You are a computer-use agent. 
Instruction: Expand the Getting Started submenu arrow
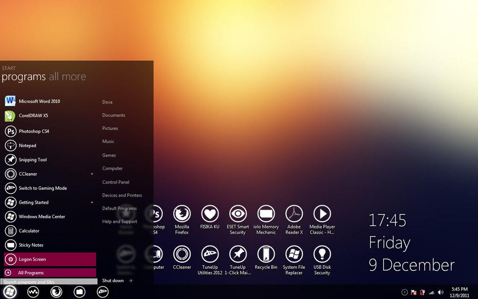tap(92, 202)
